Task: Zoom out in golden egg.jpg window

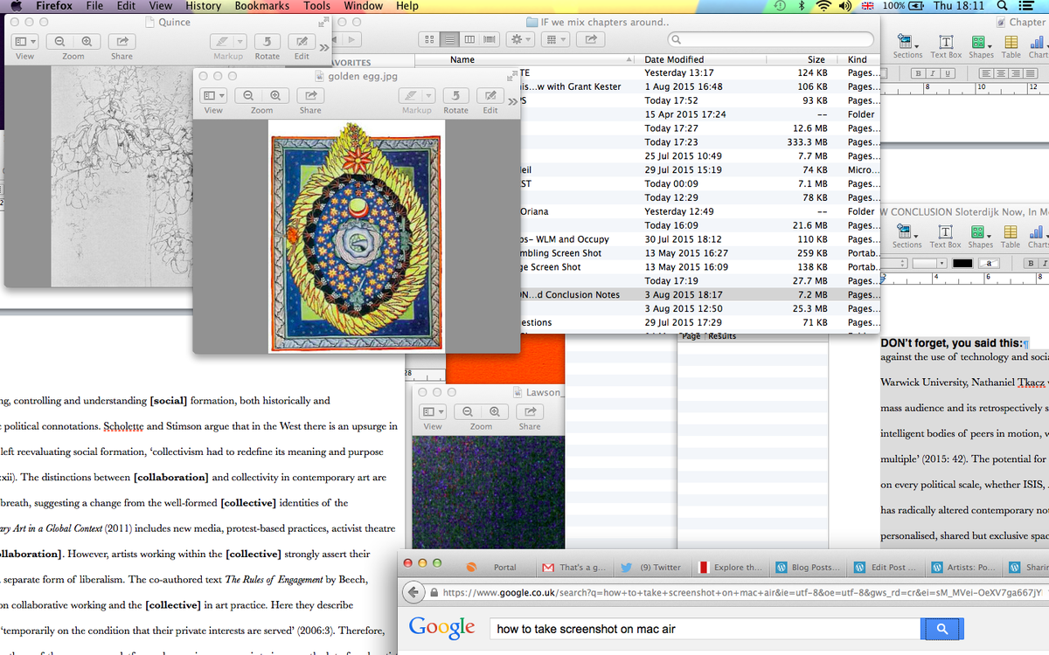Action: coord(249,95)
